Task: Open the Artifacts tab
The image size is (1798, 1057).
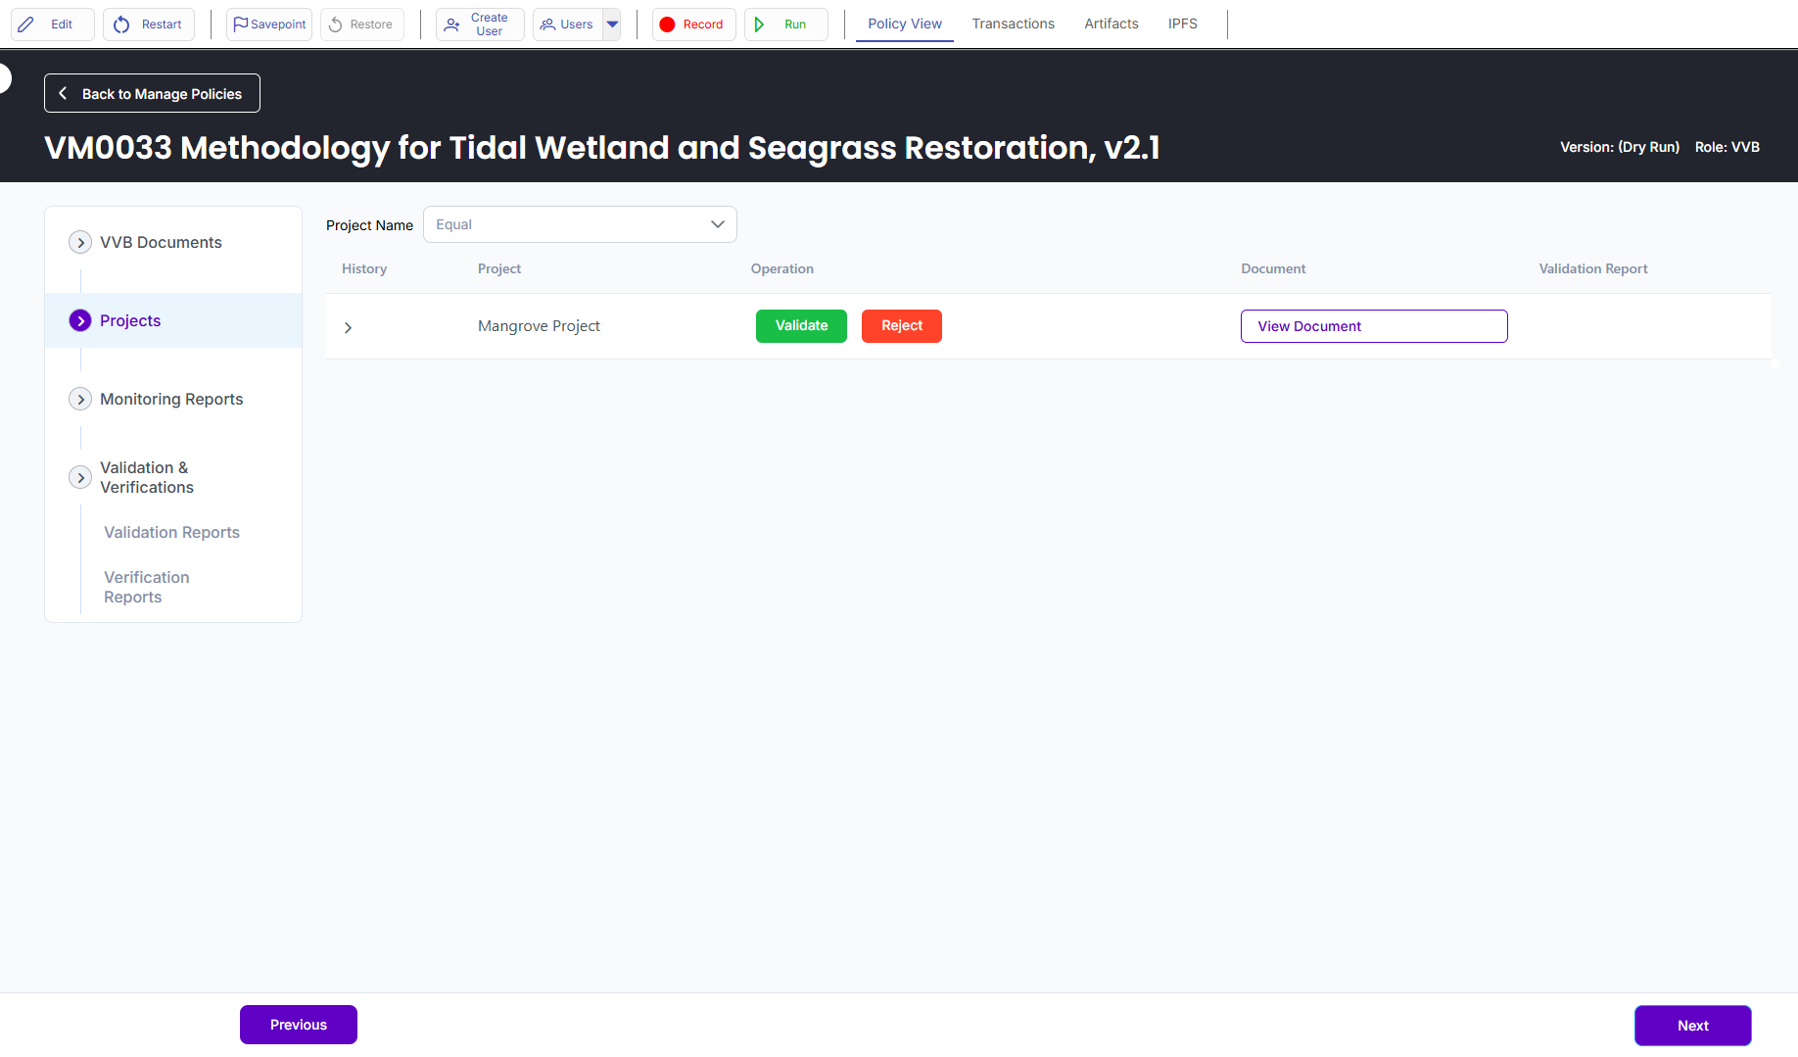Action: (x=1111, y=24)
